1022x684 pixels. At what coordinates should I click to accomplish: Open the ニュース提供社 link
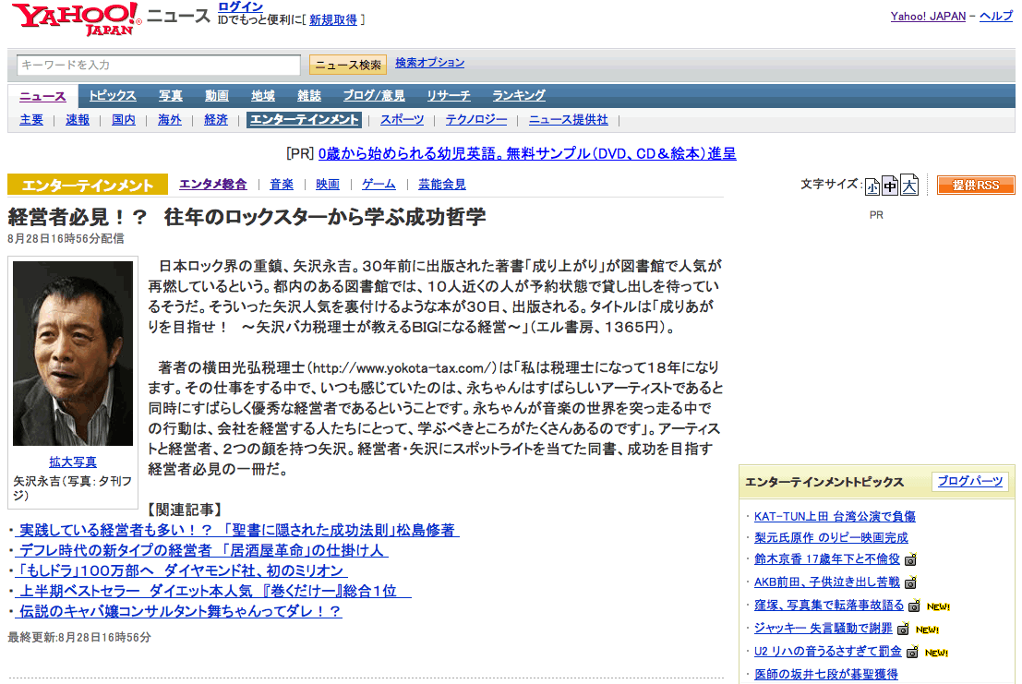point(569,120)
